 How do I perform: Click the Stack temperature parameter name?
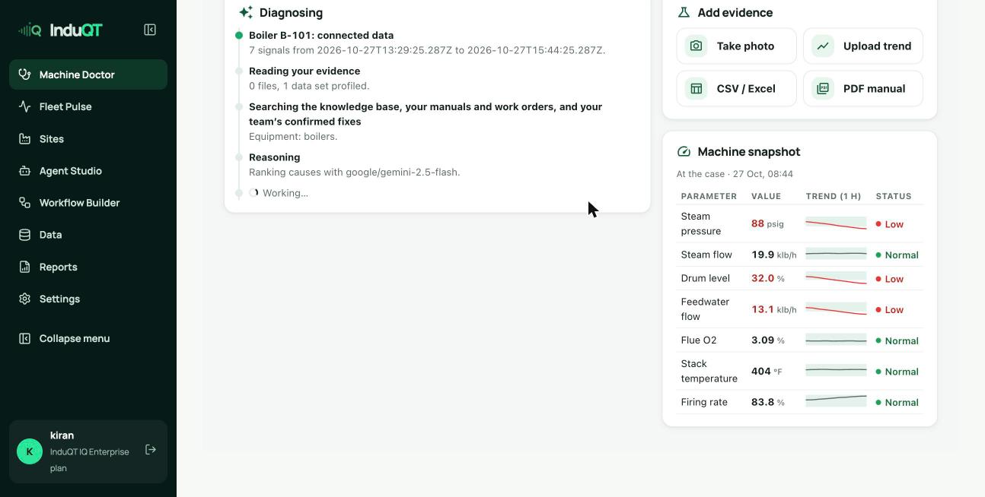click(709, 371)
